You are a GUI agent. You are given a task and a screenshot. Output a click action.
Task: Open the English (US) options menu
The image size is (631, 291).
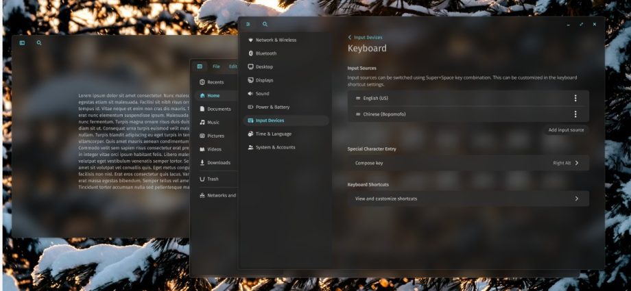pyautogui.click(x=575, y=98)
